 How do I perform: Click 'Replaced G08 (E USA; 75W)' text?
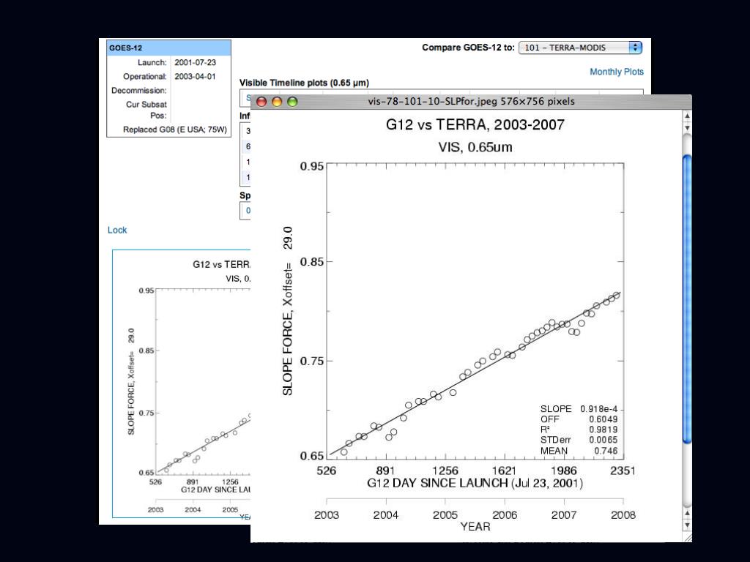coord(175,130)
